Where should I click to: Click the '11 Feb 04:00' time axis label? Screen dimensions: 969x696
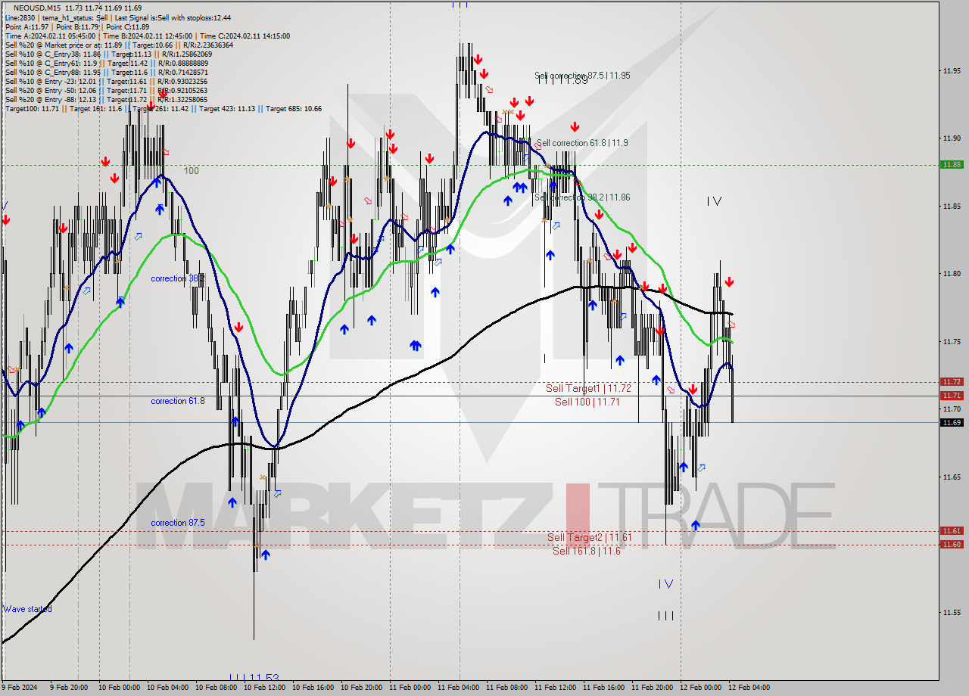pyautogui.click(x=460, y=688)
